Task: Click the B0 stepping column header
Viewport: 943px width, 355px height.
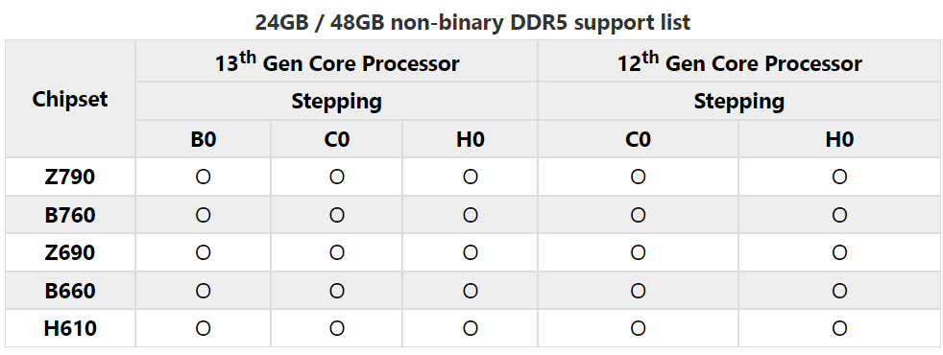Action: [x=204, y=139]
